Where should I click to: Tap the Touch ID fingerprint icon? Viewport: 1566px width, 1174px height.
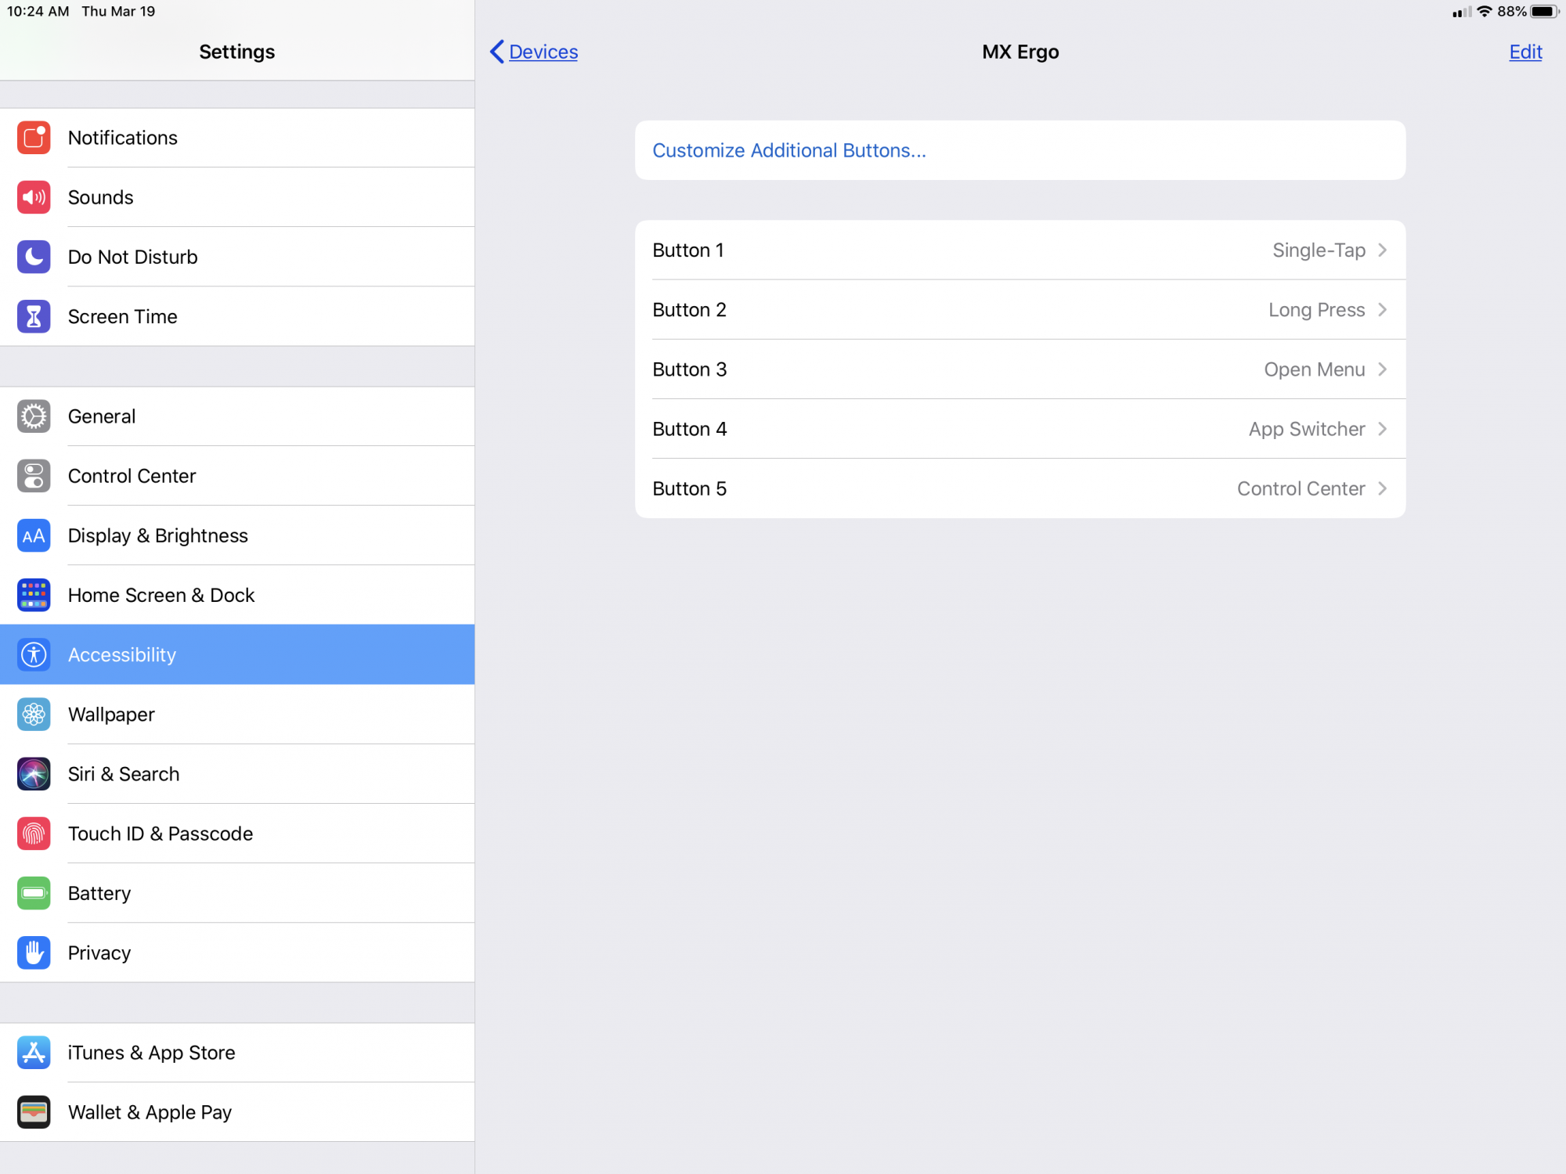[x=34, y=834]
